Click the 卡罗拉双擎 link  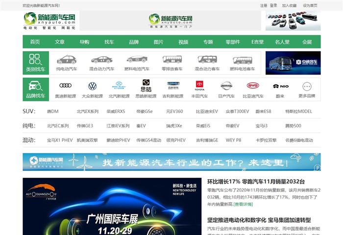pos(266,140)
